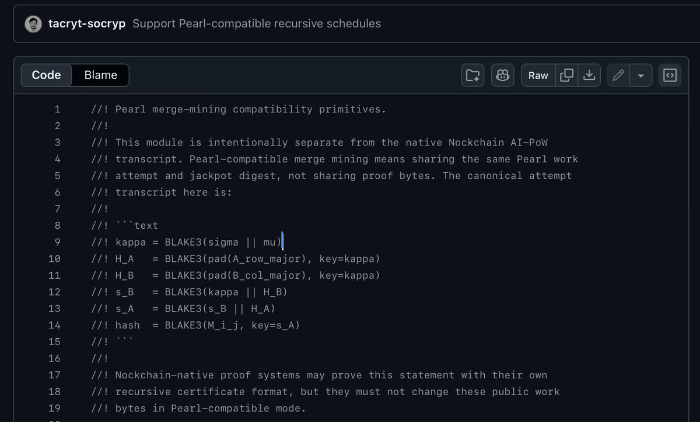Viewport: 700px width, 422px height.
Task: Open the Raw file view
Action: [x=538, y=75]
